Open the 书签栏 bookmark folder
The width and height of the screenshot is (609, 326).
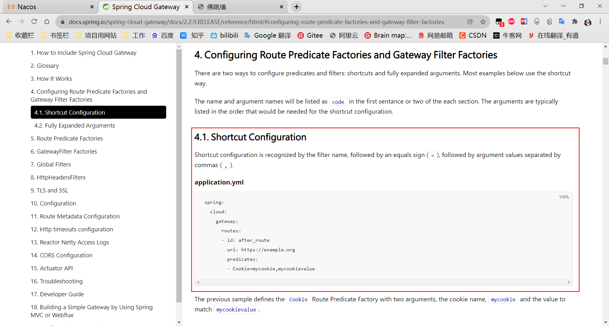click(55, 35)
